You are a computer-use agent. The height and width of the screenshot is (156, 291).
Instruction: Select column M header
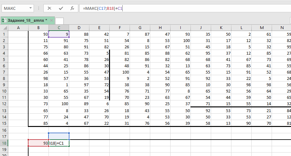pos(262,28)
